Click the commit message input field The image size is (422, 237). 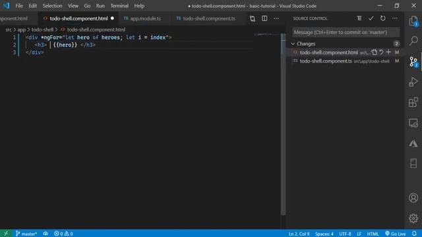(346, 32)
